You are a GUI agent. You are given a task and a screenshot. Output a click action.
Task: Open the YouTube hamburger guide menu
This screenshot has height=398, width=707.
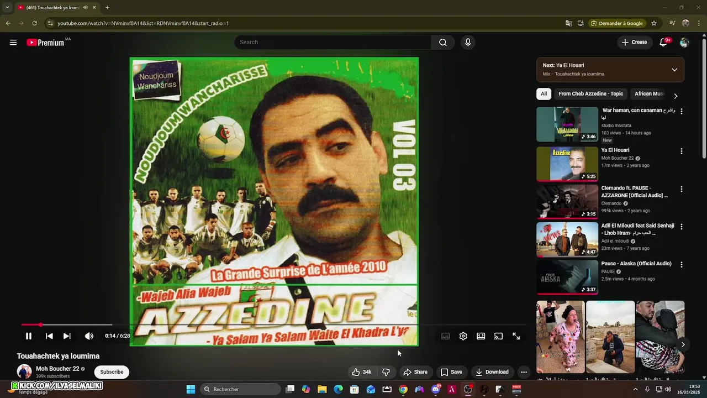[13, 43]
